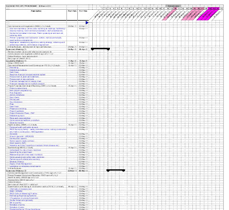
Task: Click the Description column header
Action: (36, 11)
